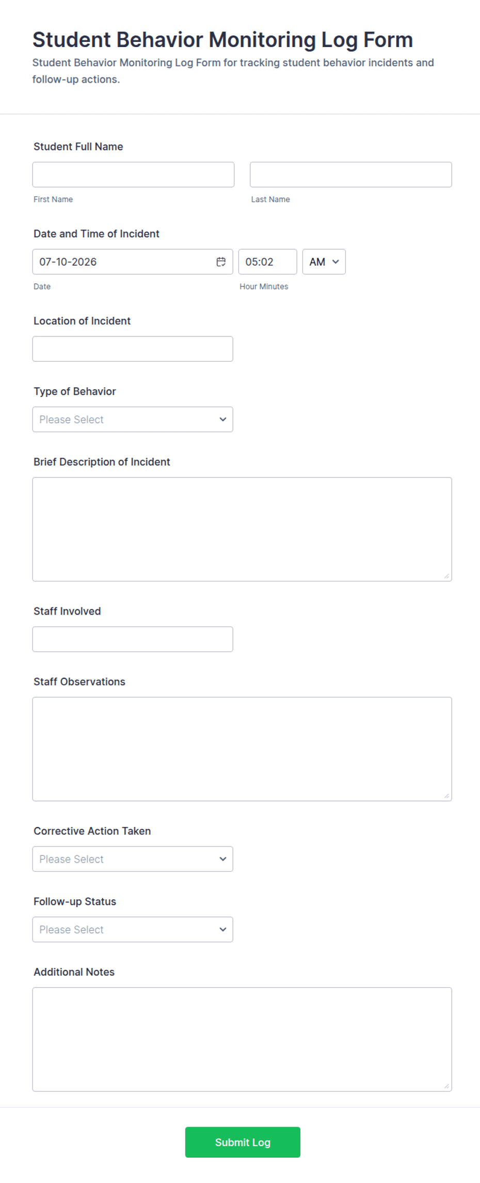Click the Last Name input field

(x=351, y=175)
